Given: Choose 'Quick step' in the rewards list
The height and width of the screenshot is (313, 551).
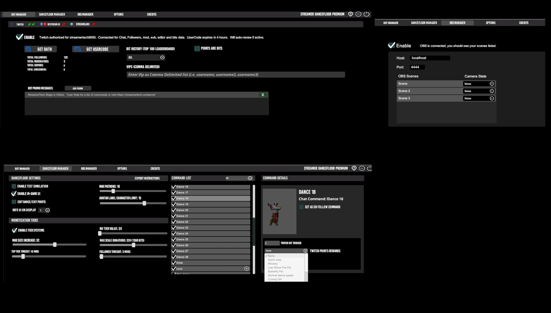Looking at the screenshot, I should [274, 260].
